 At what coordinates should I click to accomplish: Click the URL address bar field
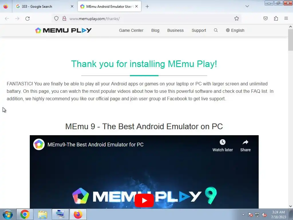coord(149,19)
